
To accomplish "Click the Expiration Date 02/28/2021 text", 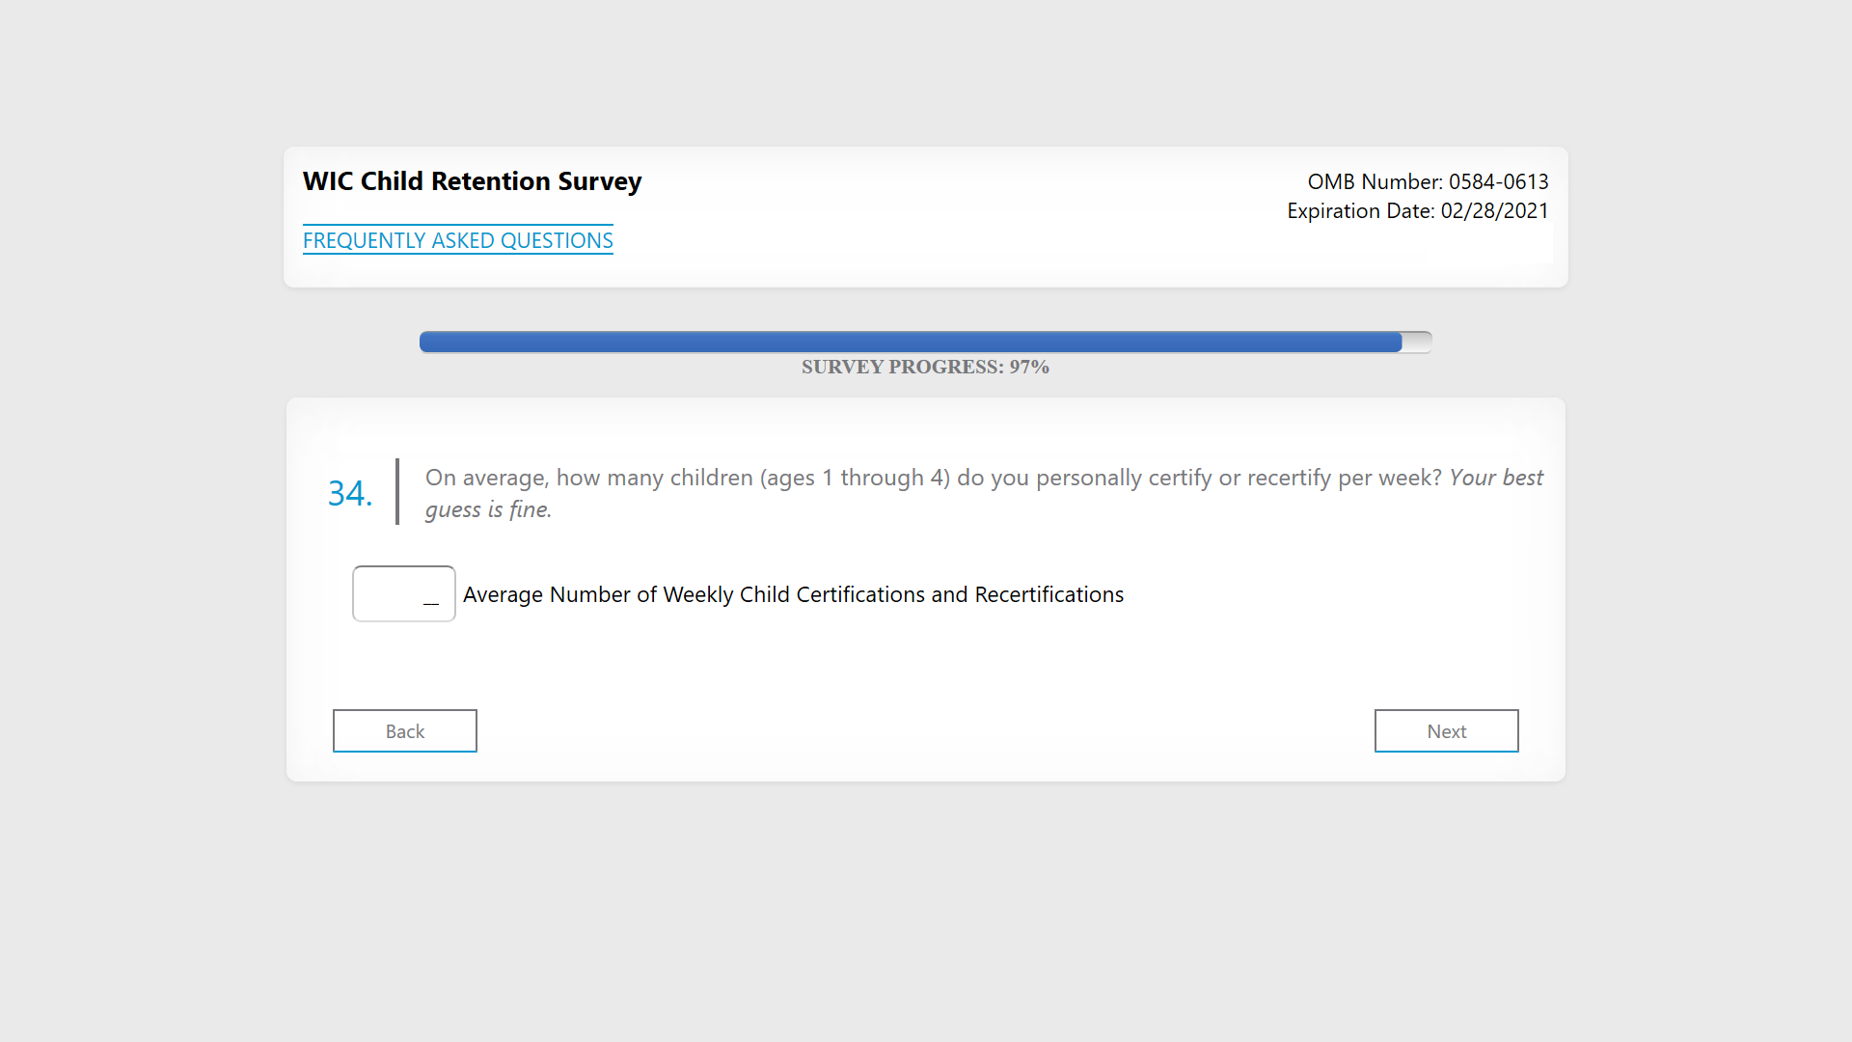I will [1417, 211].
